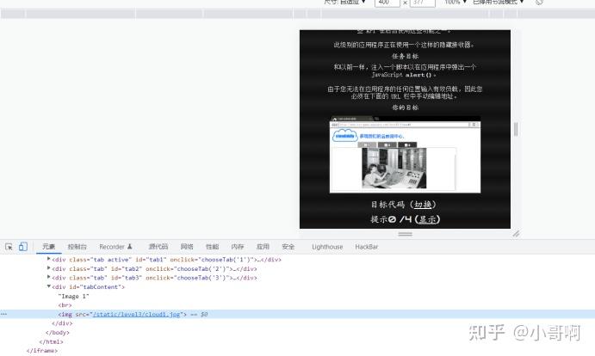This screenshot has height=356, width=595.
Task: Expand the tab2 div node
Action: (48, 267)
